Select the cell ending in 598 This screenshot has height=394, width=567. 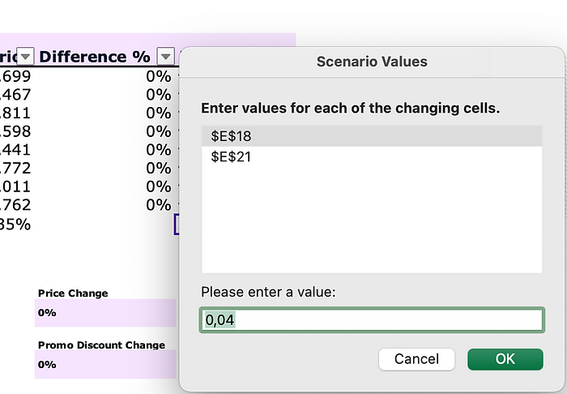pos(16,131)
